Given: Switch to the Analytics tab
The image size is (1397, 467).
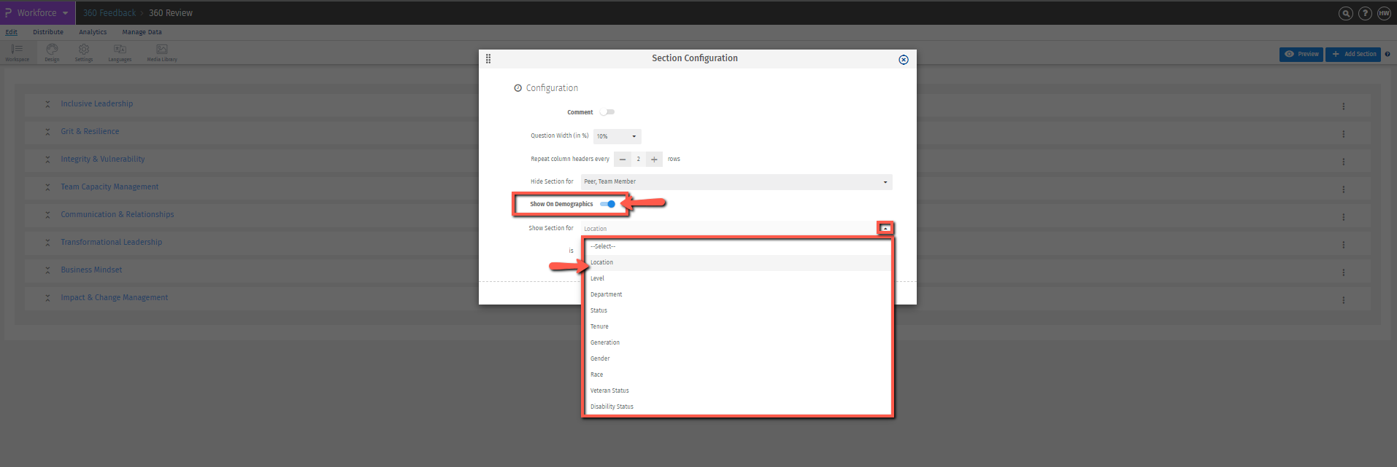Looking at the screenshot, I should [x=93, y=32].
